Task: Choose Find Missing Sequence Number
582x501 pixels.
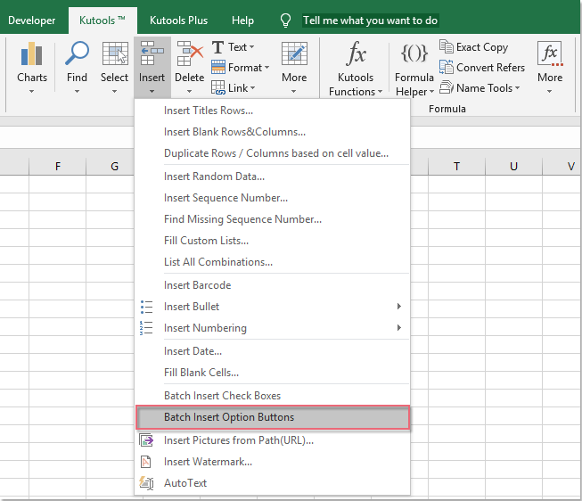Action: coord(273,219)
